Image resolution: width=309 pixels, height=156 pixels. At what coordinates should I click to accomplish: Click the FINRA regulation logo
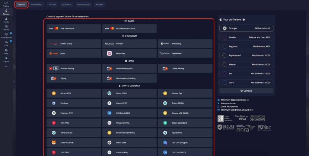(246, 128)
